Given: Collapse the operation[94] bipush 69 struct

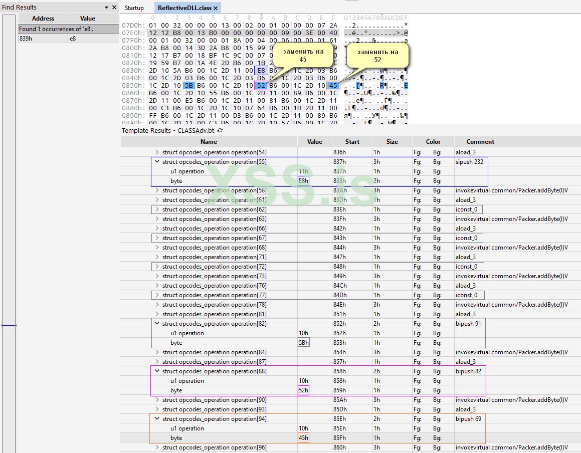Looking at the screenshot, I should 157,419.
